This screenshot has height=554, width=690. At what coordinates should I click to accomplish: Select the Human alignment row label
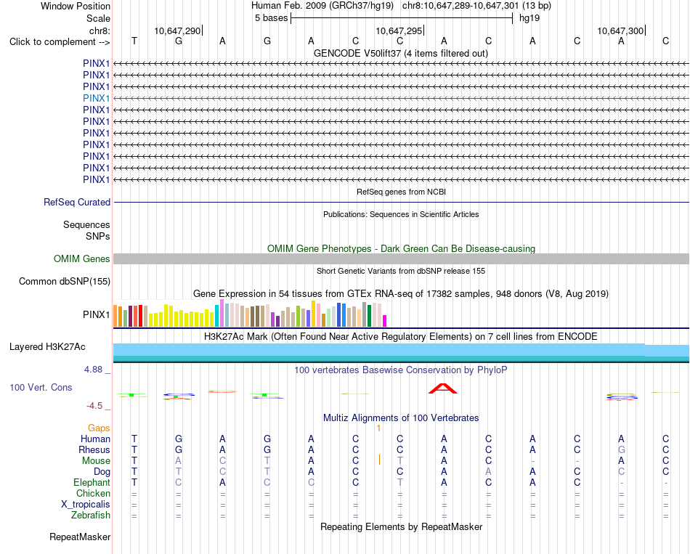95,439
